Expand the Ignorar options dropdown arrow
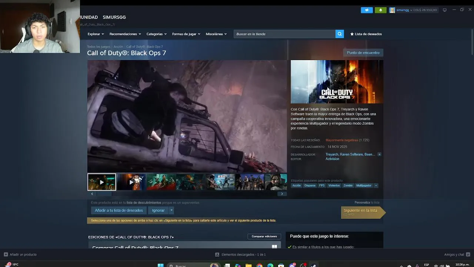This screenshot has height=267, width=474. click(x=171, y=210)
